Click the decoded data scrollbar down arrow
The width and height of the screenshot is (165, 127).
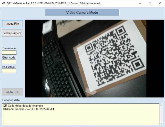[x=161, y=123]
